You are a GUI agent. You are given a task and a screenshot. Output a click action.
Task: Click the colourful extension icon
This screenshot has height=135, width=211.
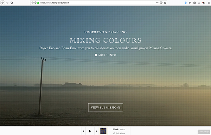[204, 3]
